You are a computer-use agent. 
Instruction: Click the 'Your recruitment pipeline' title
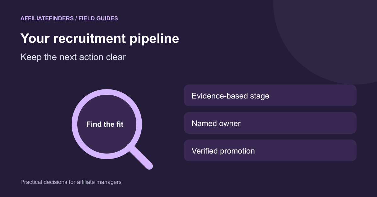(x=100, y=38)
